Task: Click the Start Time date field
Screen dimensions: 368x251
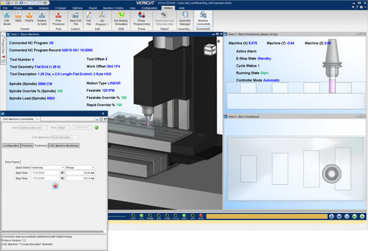Action: [x=45, y=173]
